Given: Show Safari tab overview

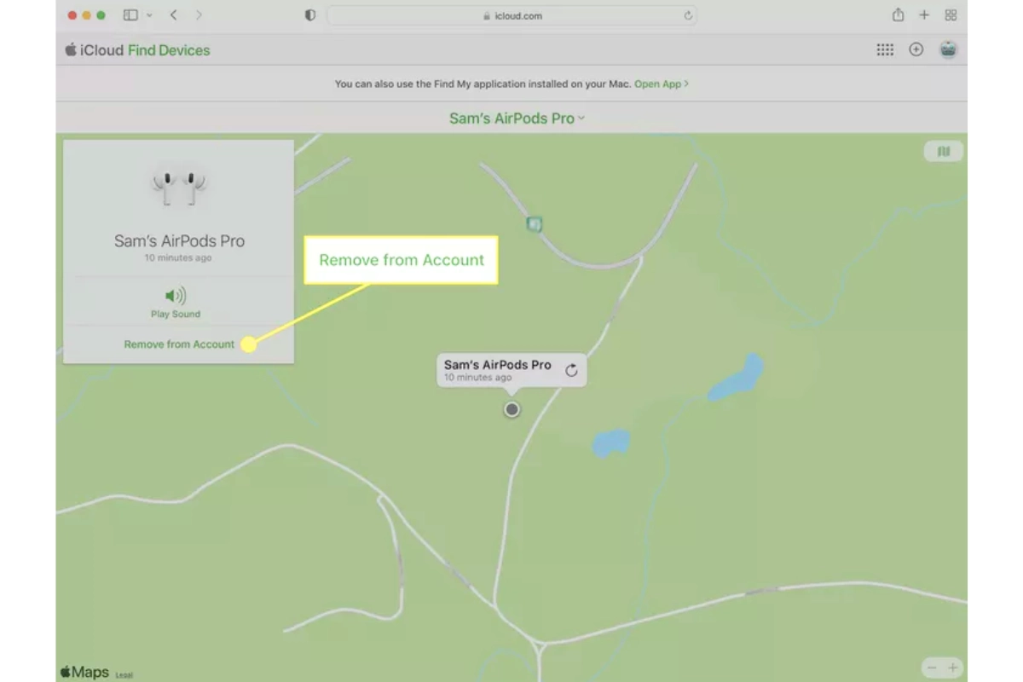Looking at the screenshot, I should 951,15.
